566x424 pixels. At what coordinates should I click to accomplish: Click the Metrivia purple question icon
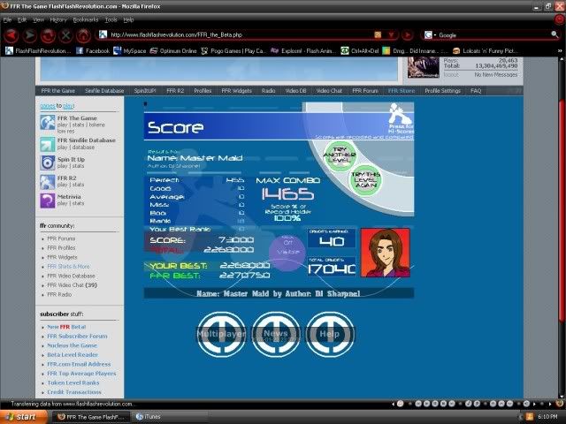coord(47,201)
